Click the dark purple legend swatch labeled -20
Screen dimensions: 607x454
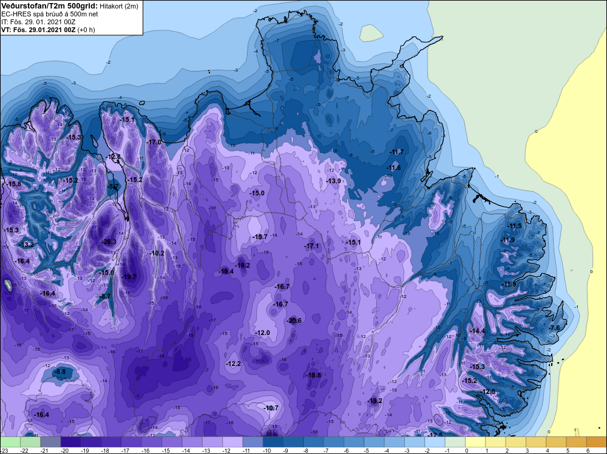(70, 442)
